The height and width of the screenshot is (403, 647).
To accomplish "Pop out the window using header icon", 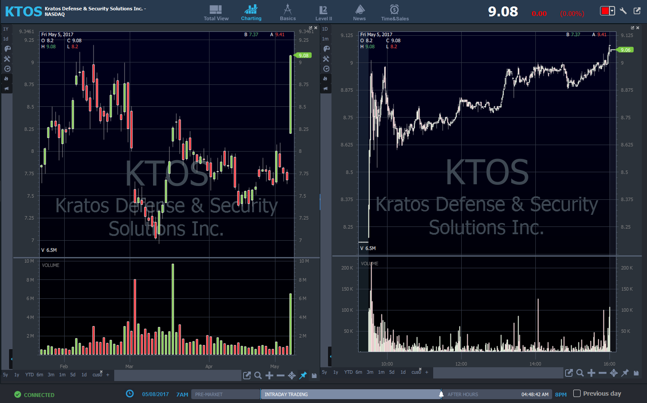I will (x=637, y=11).
